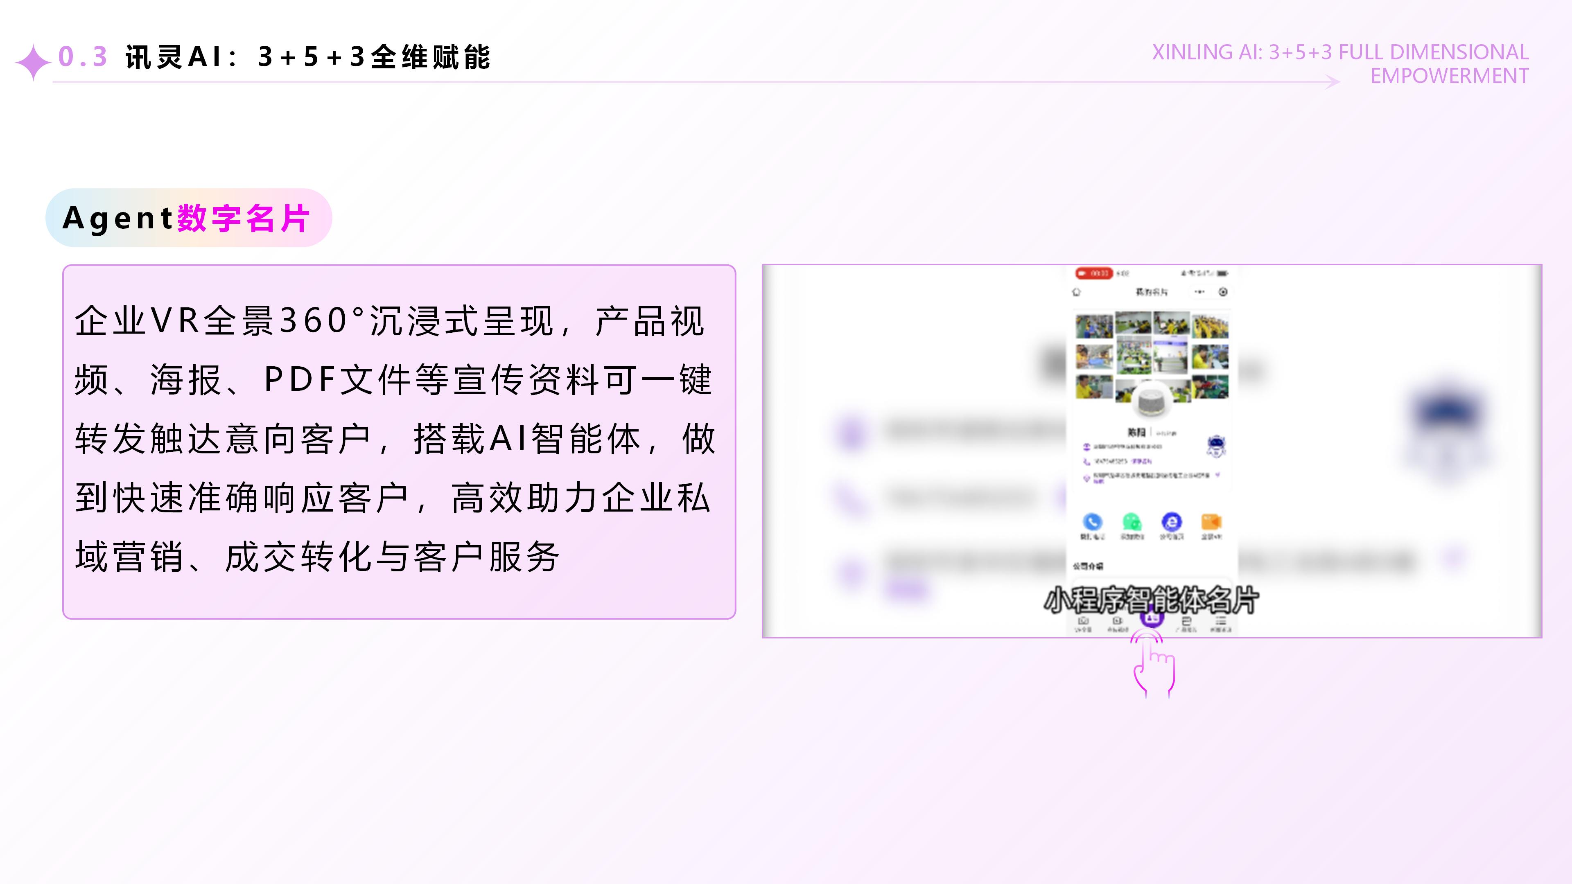Viewport: 1572px width, 884px height.
Task: Select the rightmost bottom navigation list tab
Action: click(x=1220, y=623)
